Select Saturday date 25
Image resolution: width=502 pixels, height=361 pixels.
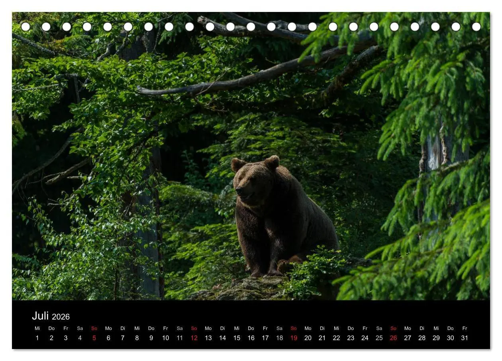point(379,338)
